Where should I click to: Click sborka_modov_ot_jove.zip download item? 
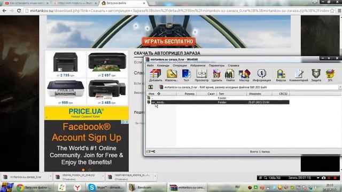[x=77, y=177]
